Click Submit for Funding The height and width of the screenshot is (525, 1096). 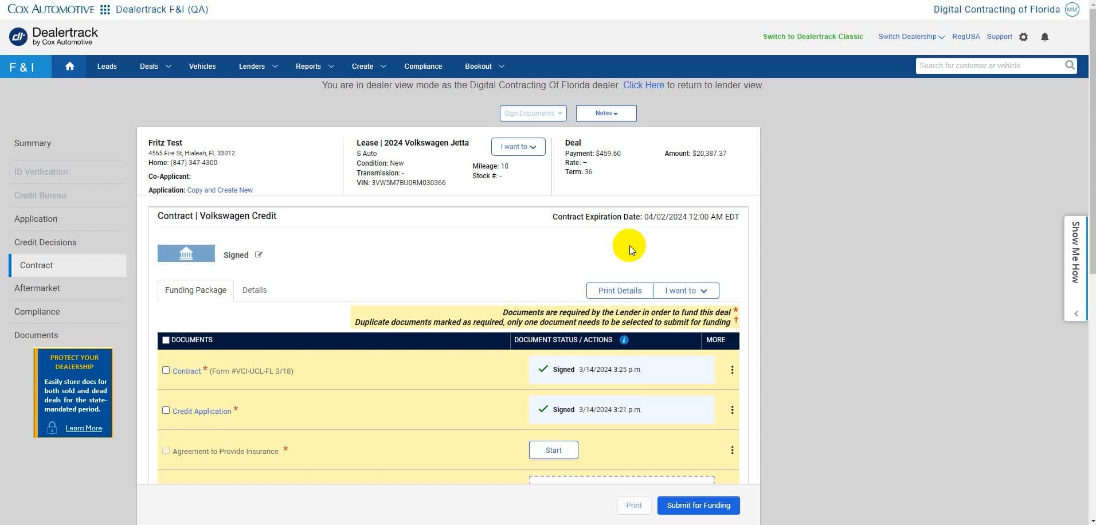[x=698, y=505]
